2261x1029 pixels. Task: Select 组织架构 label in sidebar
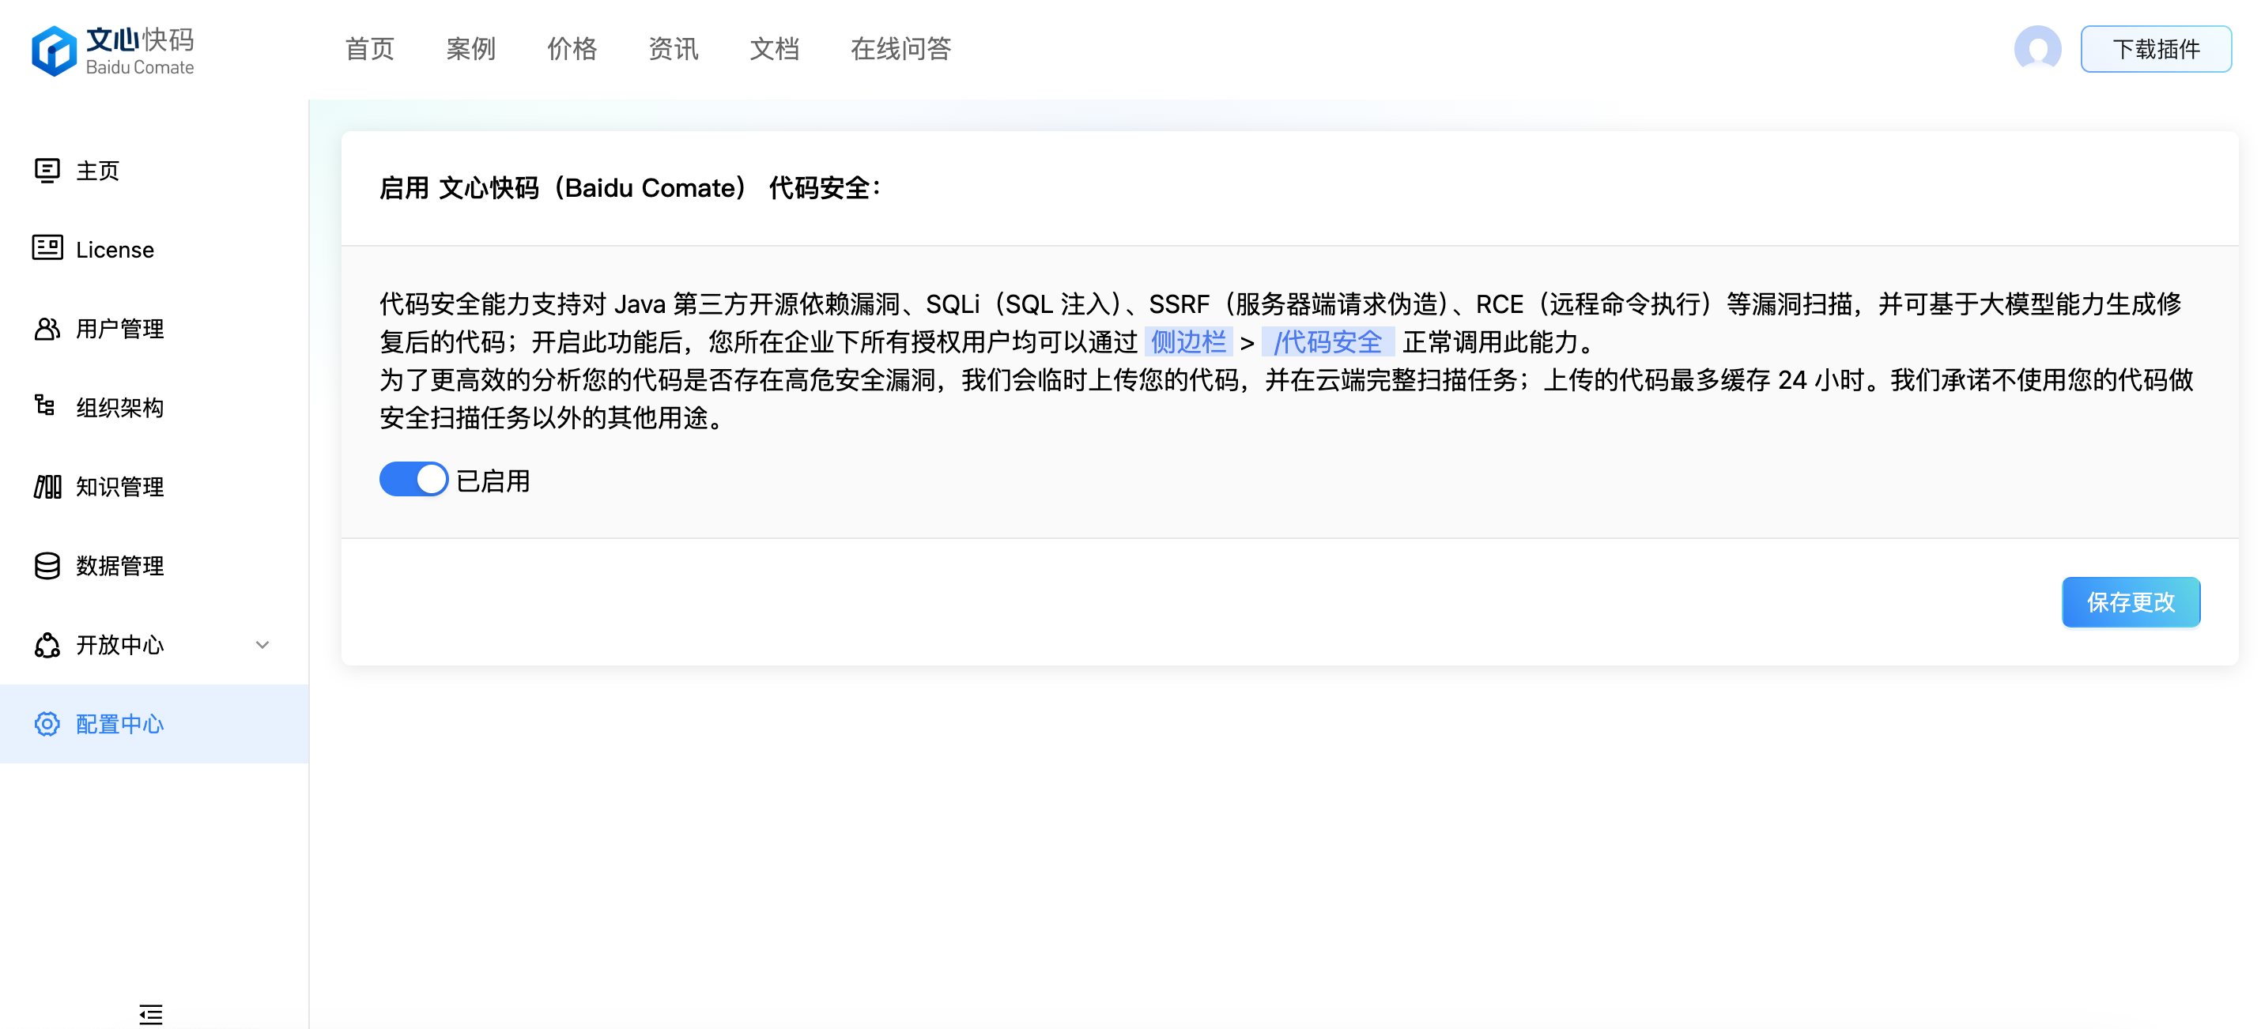click(120, 408)
